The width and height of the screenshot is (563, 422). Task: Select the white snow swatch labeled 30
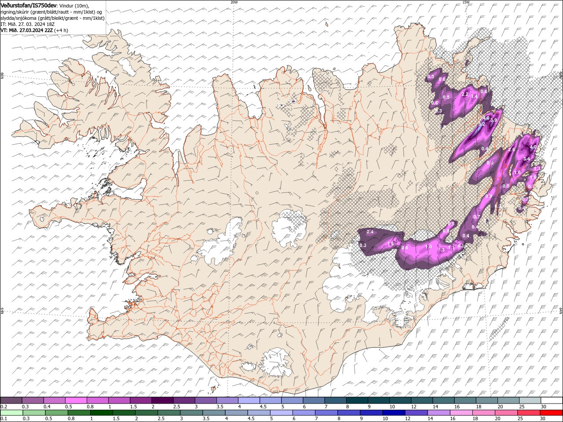click(x=552, y=400)
